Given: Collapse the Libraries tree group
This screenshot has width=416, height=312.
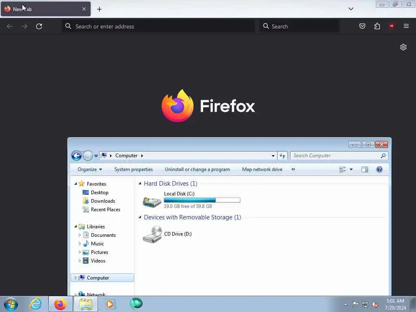Looking at the screenshot, I should click(x=76, y=226).
